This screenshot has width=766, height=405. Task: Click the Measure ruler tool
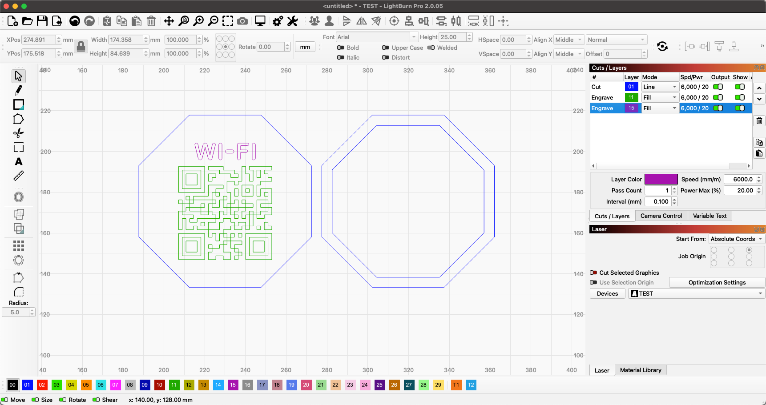[18, 176]
